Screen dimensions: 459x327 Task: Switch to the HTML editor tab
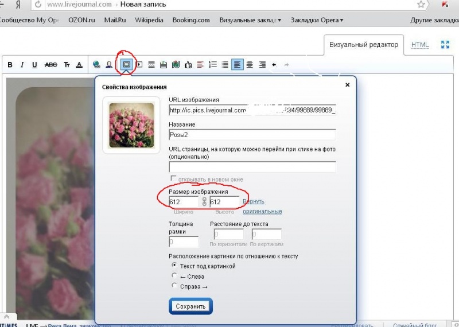(x=420, y=45)
